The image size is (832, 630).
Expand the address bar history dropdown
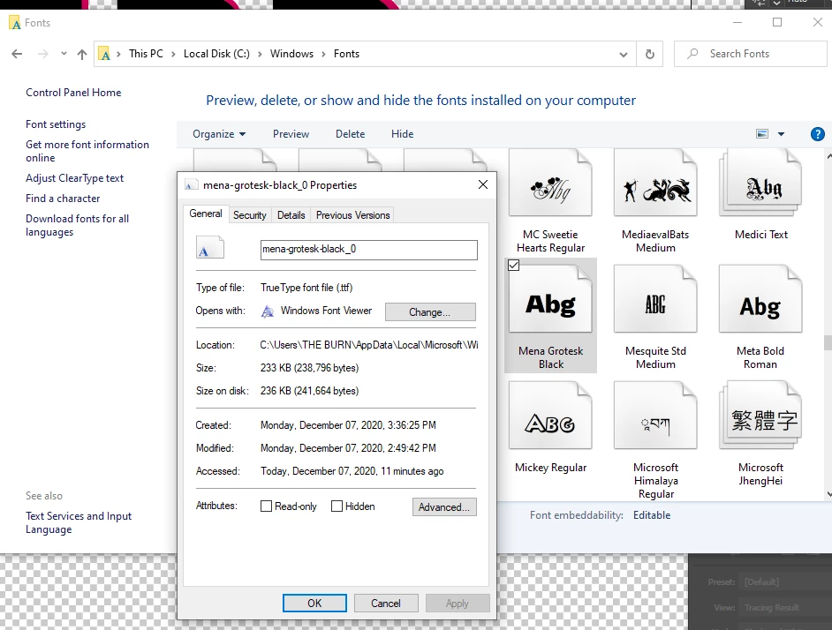point(624,54)
